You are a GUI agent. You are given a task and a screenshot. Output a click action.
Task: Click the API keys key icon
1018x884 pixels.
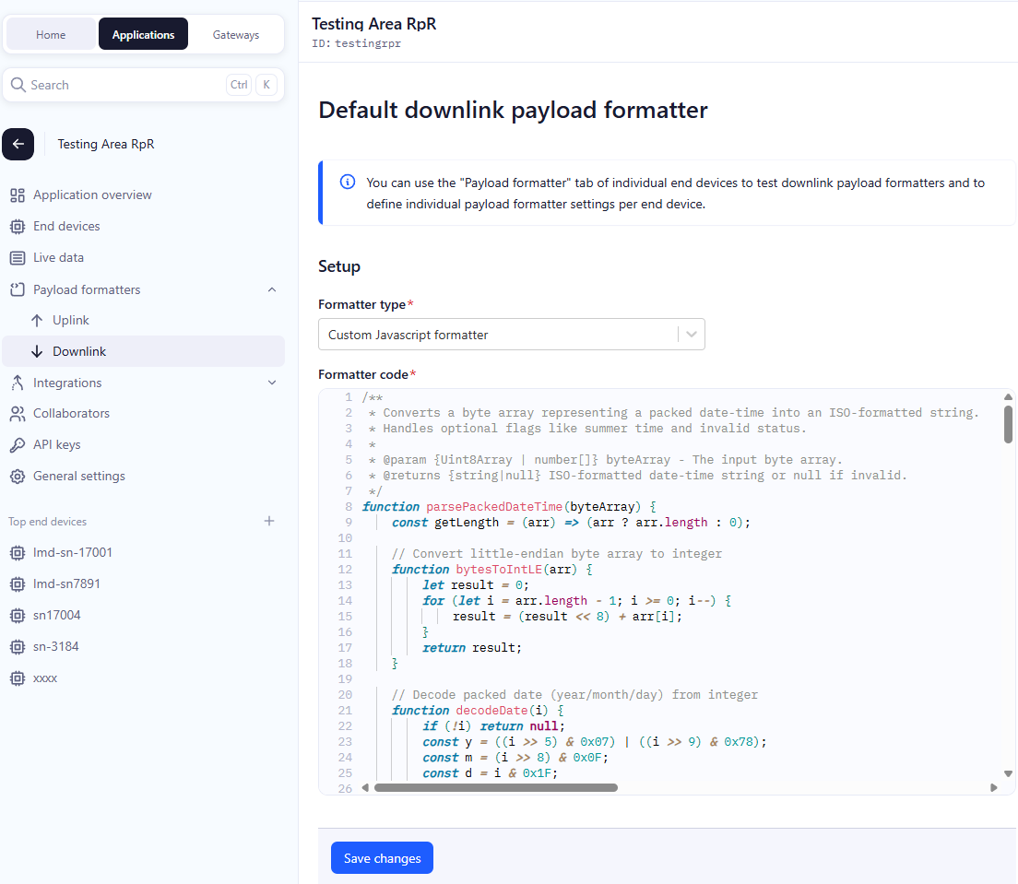17,445
